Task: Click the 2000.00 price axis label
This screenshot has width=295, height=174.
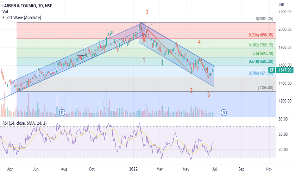Action: click(x=285, y=29)
